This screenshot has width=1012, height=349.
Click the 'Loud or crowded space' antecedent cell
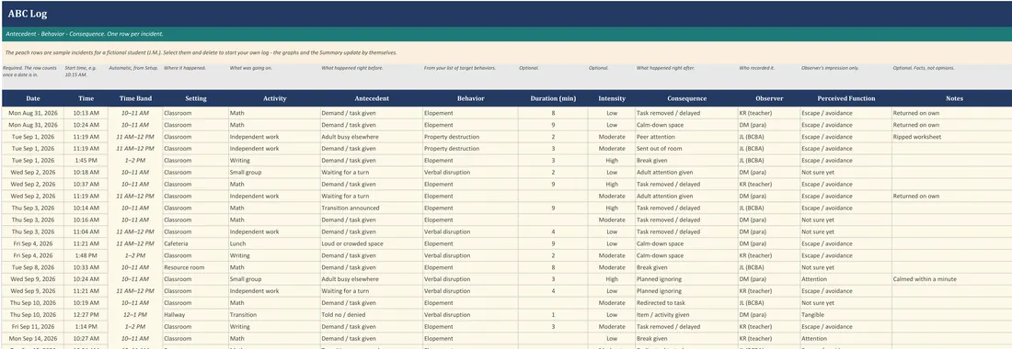pyautogui.click(x=371, y=243)
